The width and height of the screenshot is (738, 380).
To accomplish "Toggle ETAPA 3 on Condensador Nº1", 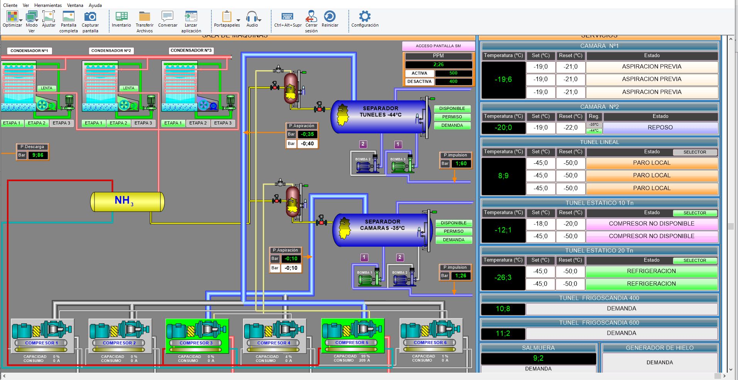I will pos(61,123).
